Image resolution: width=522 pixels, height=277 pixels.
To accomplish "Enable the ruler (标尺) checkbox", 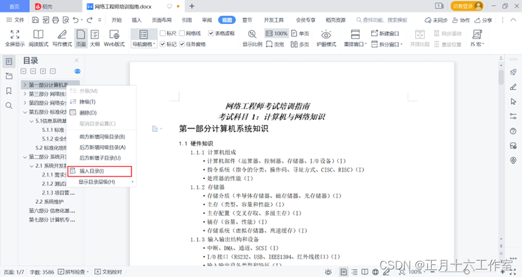I will [163, 33].
